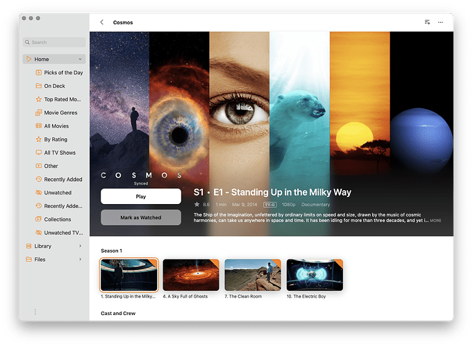This screenshot has width=473, height=347.
Task: Click the On Deck folder icon
Action: [39, 86]
